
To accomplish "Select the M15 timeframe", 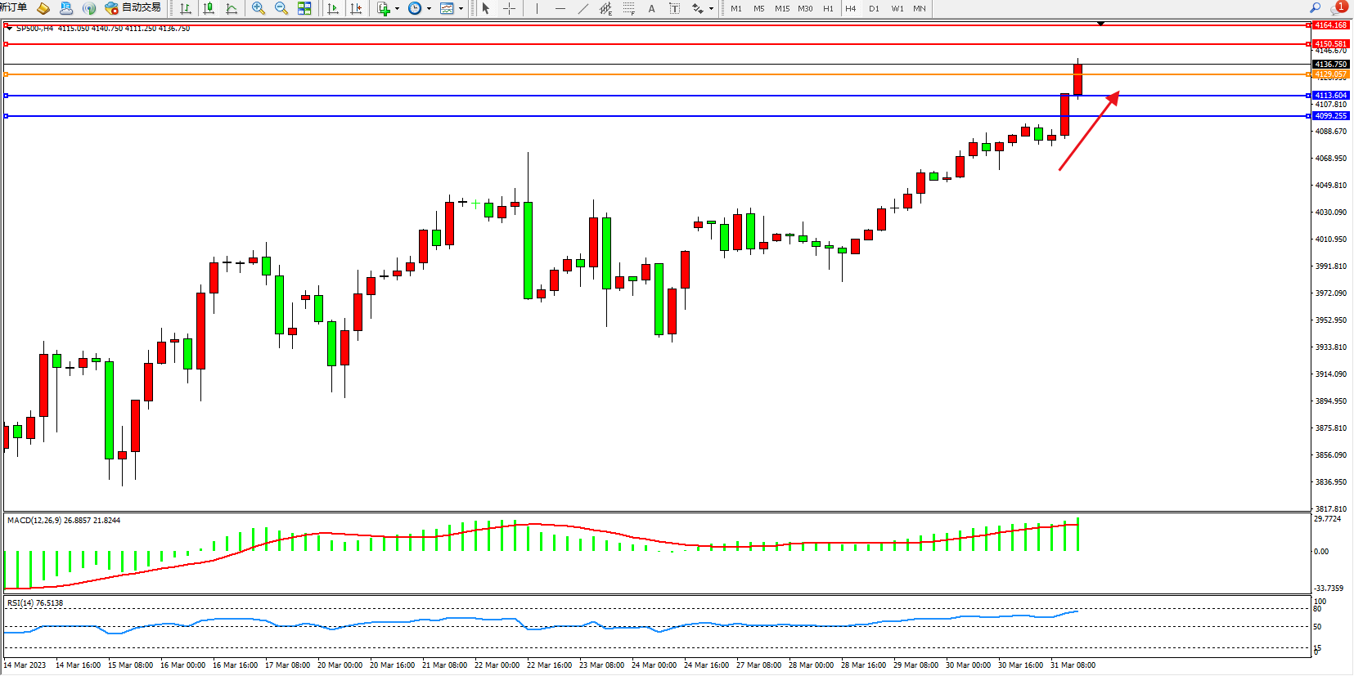I will pyautogui.click(x=782, y=8).
